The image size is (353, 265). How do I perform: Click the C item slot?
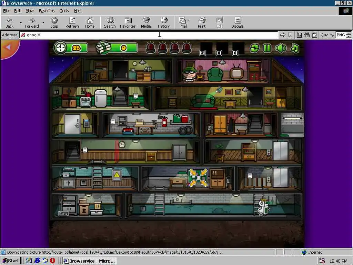[239, 48]
